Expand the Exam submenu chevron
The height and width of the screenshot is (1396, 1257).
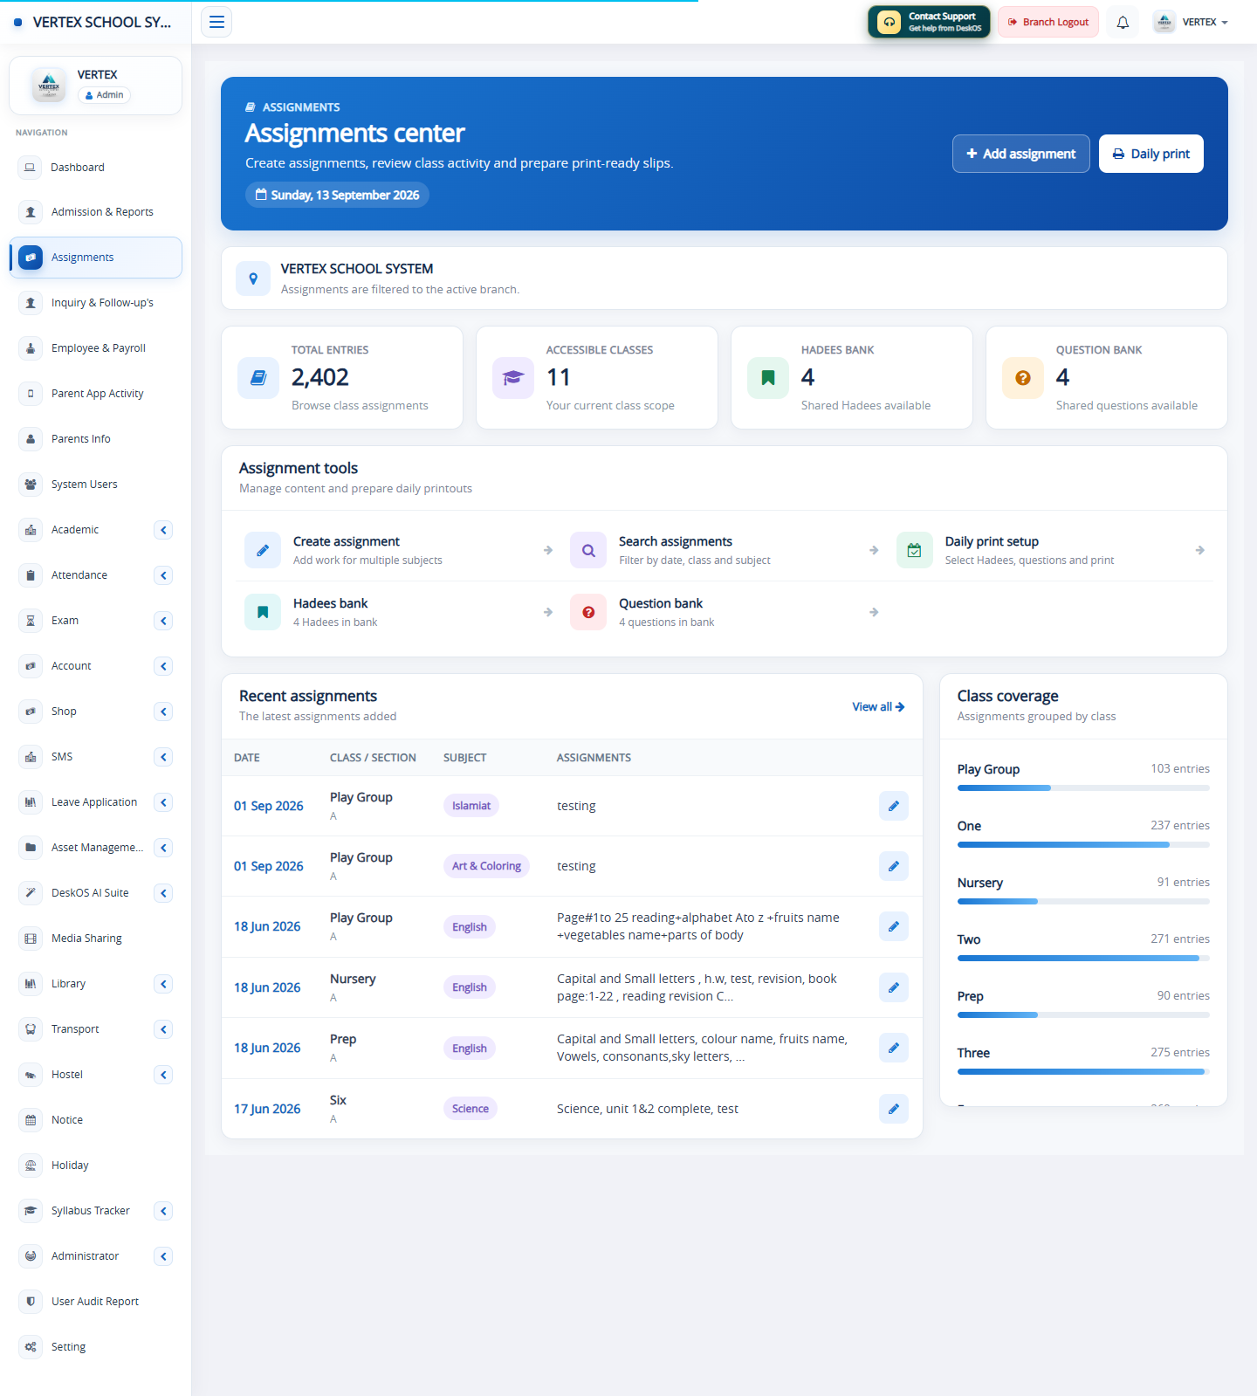pyautogui.click(x=163, y=621)
